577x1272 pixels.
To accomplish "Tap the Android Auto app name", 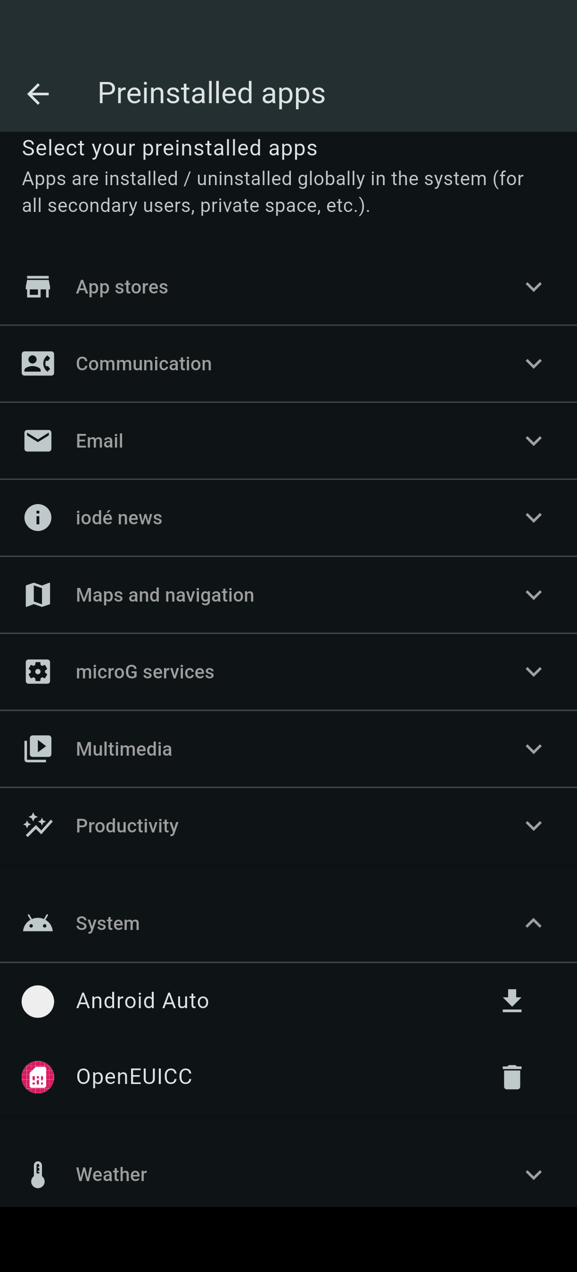I will (142, 1001).
